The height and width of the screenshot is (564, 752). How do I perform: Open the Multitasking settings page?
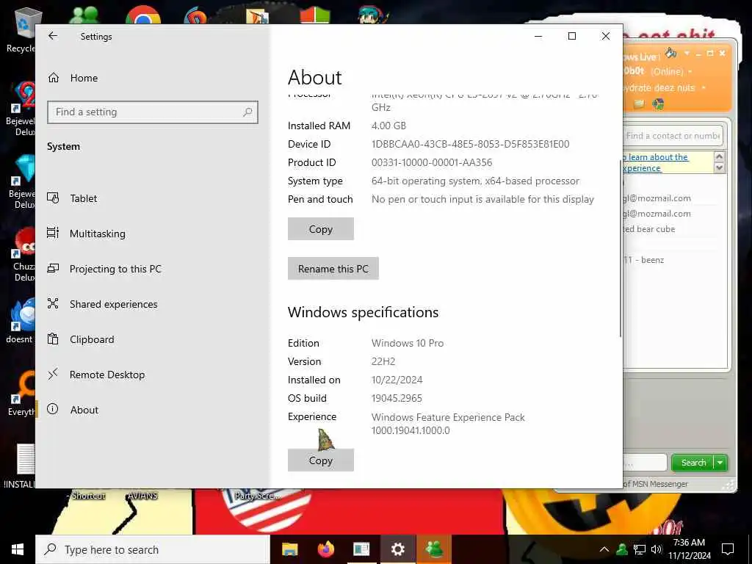(98, 234)
